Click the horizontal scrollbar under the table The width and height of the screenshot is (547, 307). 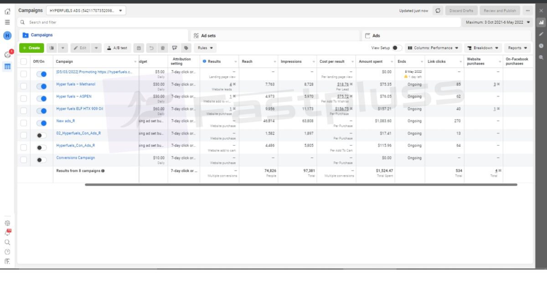[x=301, y=185]
